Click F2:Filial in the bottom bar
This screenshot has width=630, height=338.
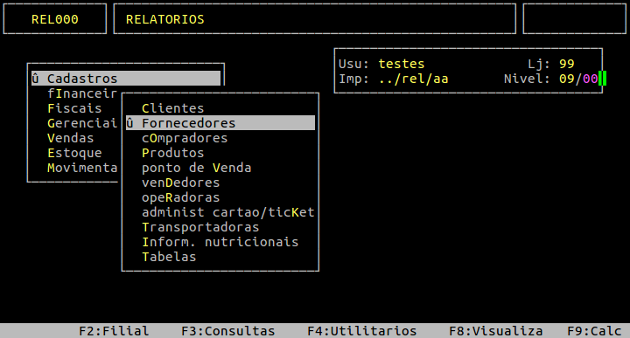[x=114, y=331]
